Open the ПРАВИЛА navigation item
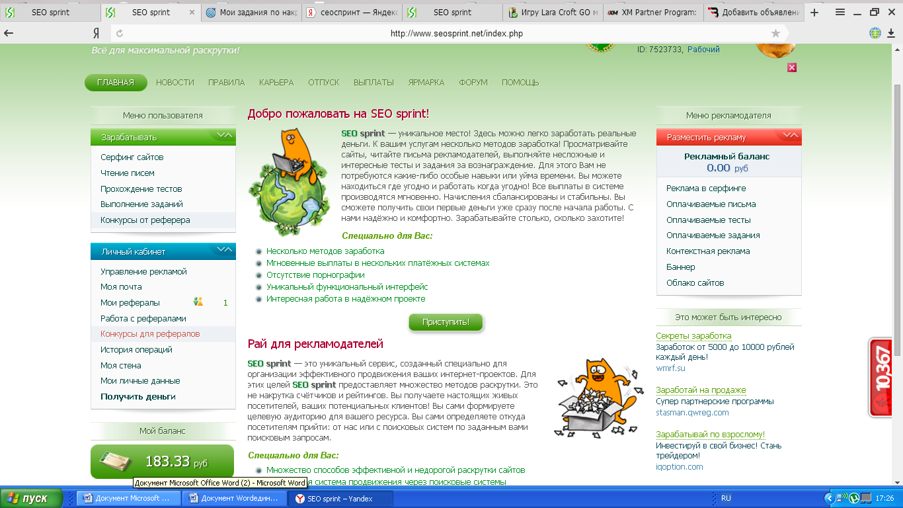 click(x=227, y=83)
